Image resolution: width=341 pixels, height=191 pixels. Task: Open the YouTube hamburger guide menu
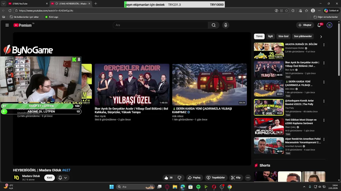click(7, 25)
